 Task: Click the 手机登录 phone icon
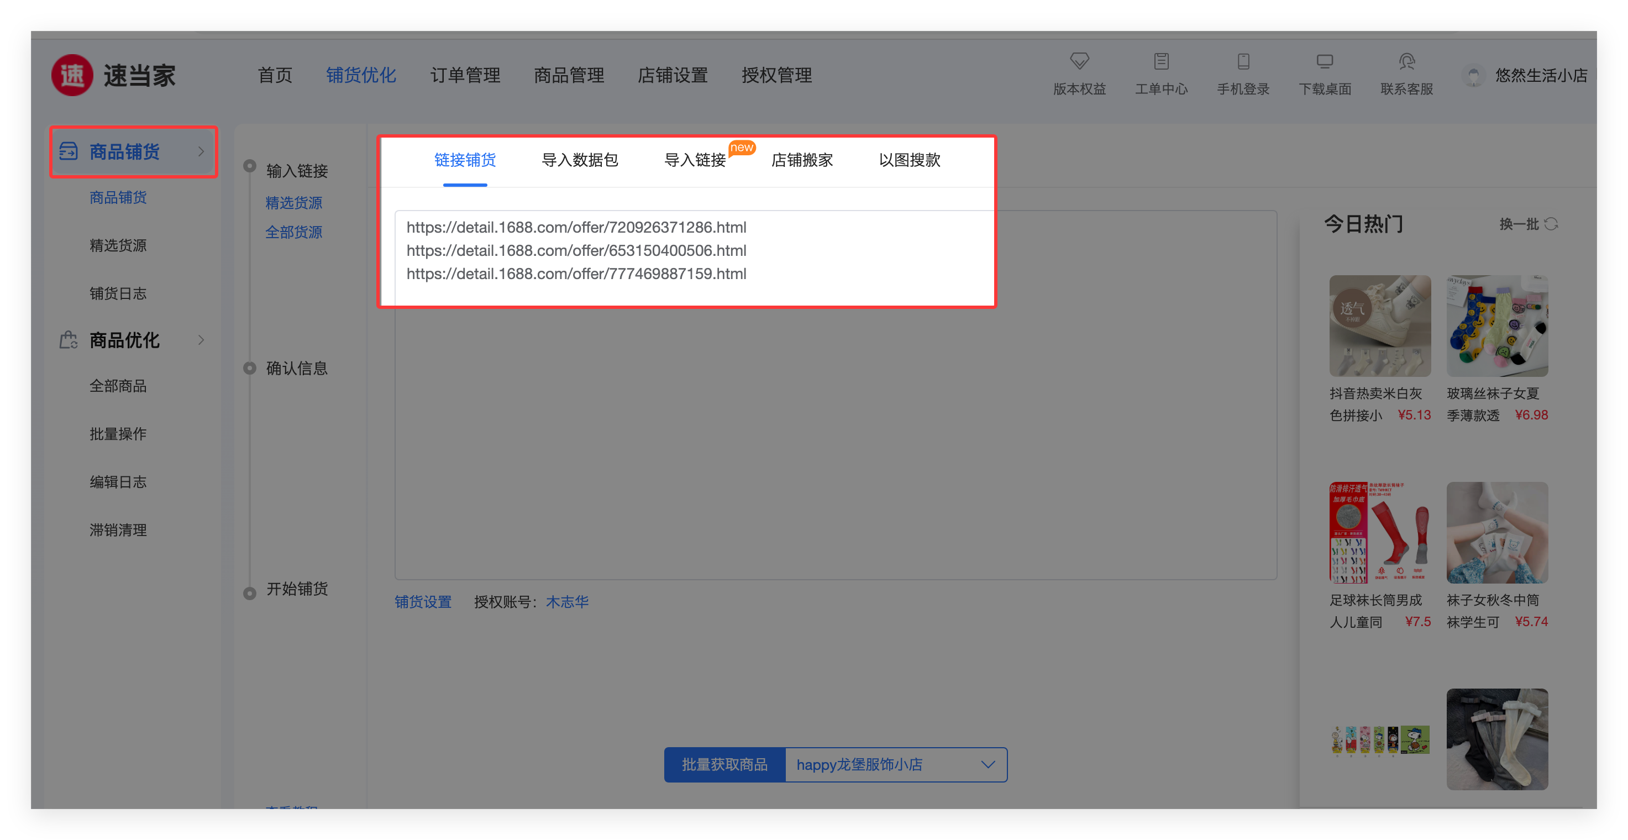(x=1243, y=61)
